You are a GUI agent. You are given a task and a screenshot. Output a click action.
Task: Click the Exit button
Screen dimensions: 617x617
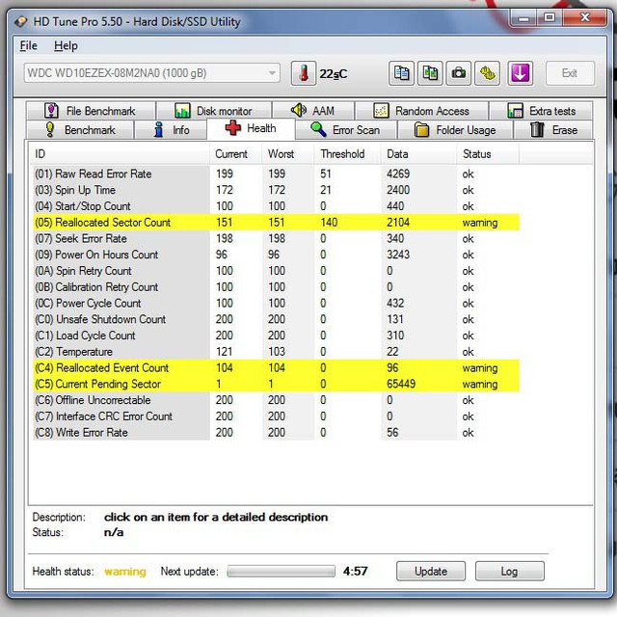pyautogui.click(x=570, y=73)
